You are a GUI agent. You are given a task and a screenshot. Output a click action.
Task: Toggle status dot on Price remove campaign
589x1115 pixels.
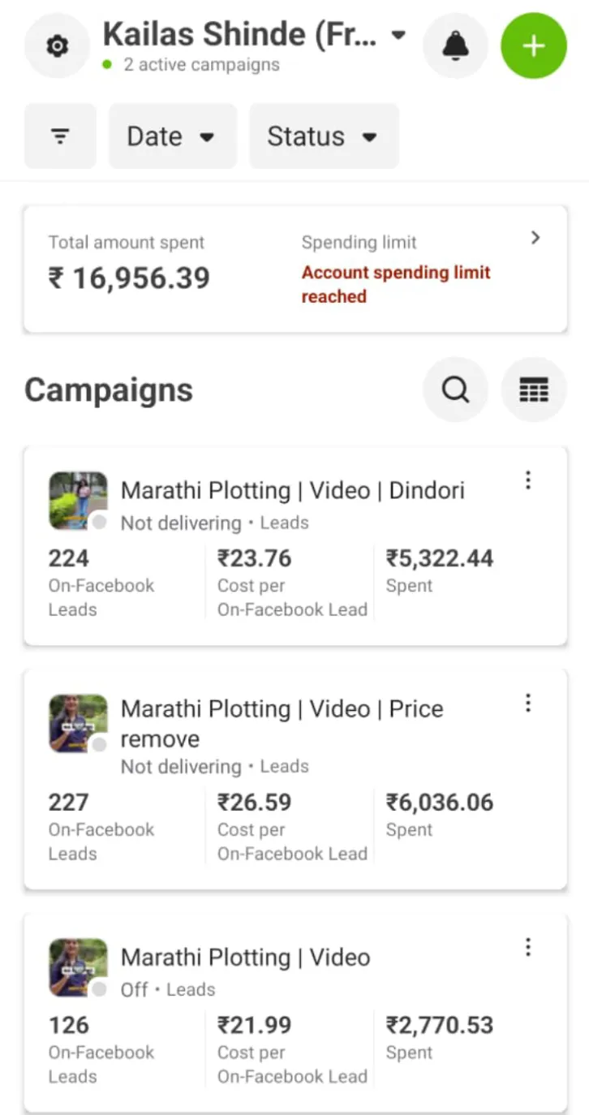(99, 745)
